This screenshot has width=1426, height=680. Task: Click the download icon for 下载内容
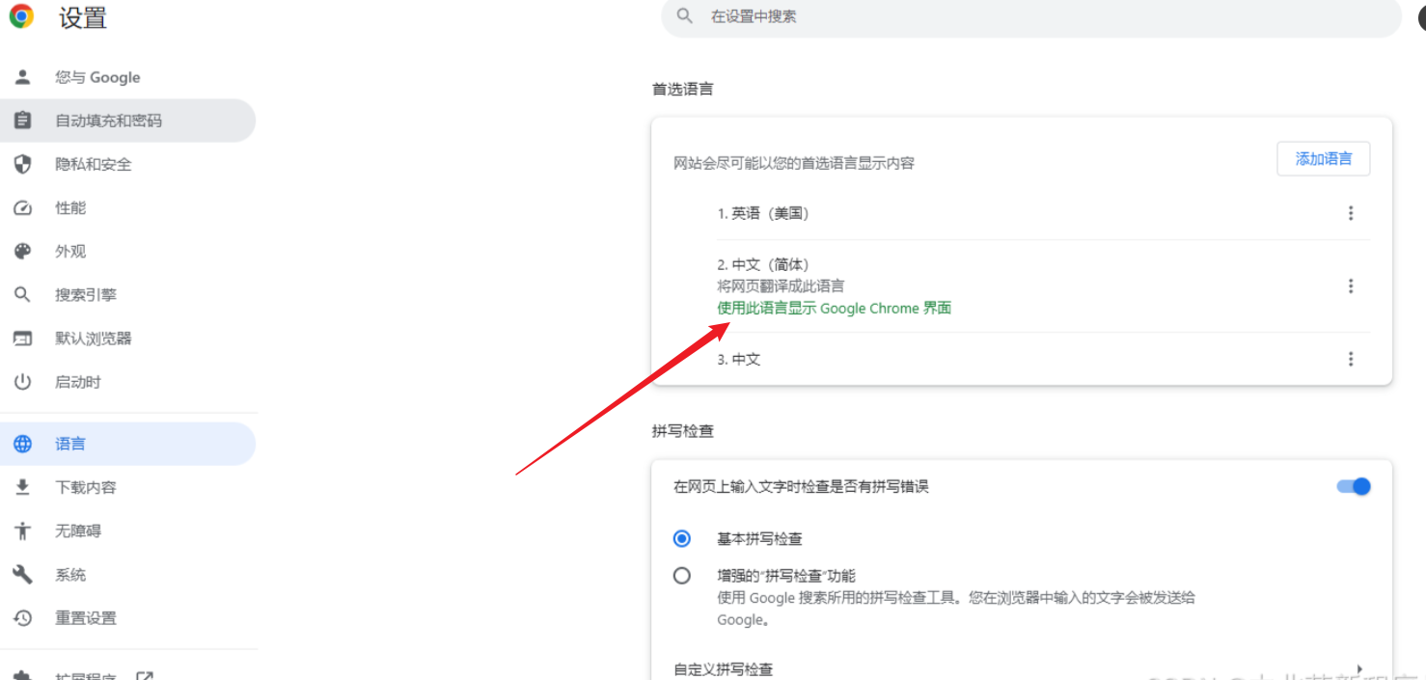(x=22, y=487)
